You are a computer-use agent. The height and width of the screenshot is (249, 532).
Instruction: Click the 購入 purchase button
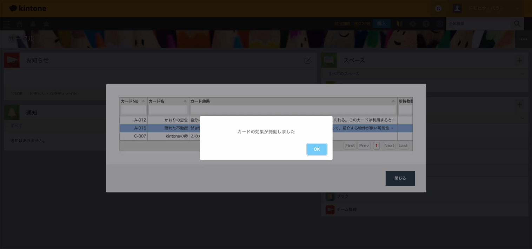pyautogui.click(x=382, y=24)
